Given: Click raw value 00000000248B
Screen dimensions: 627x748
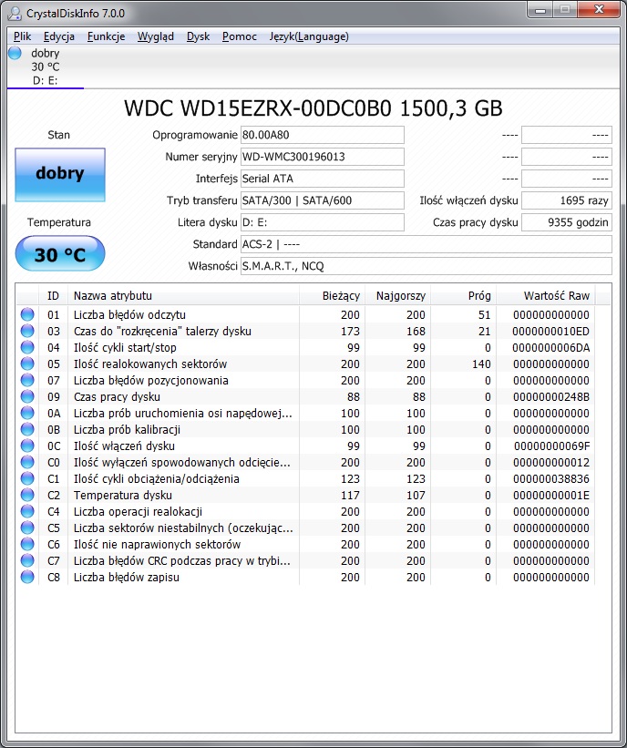Looking at the screenshot, I should point(551,397).
